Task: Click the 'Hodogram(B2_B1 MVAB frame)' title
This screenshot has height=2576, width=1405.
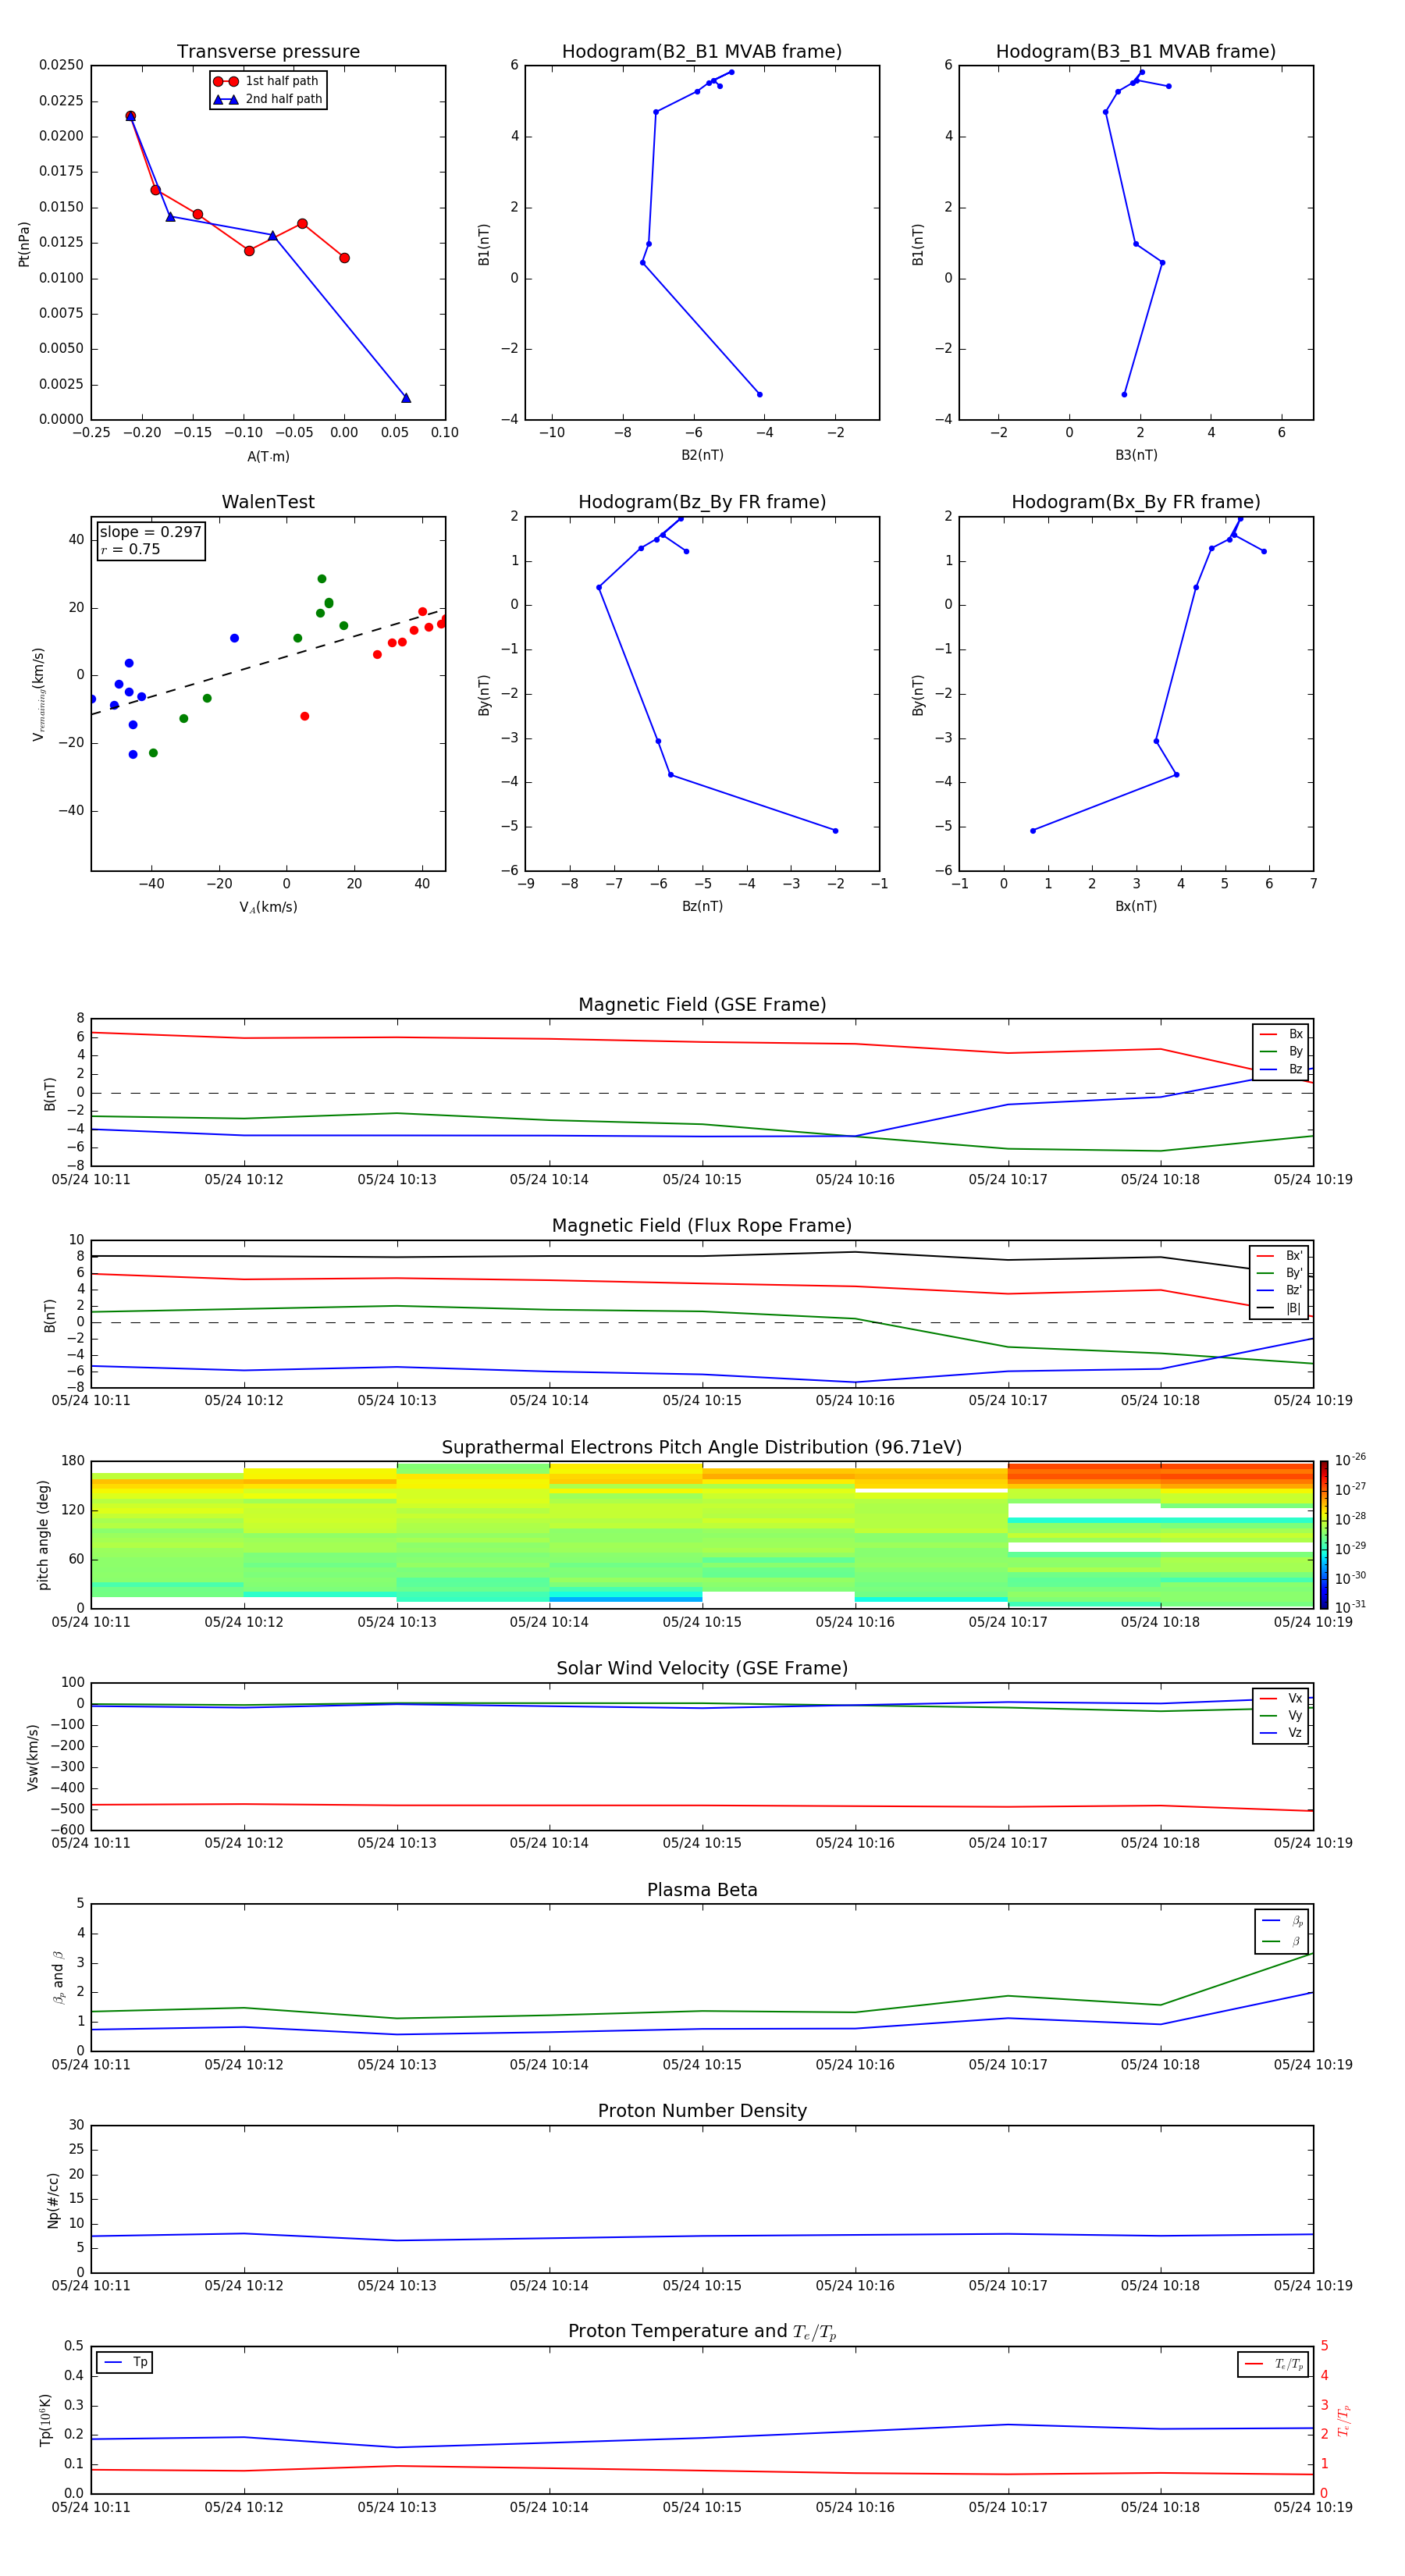Action: (702, 52)
